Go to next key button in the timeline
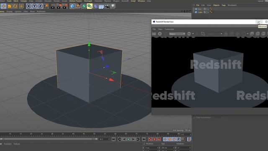268x151 pixels. [138, 139]
